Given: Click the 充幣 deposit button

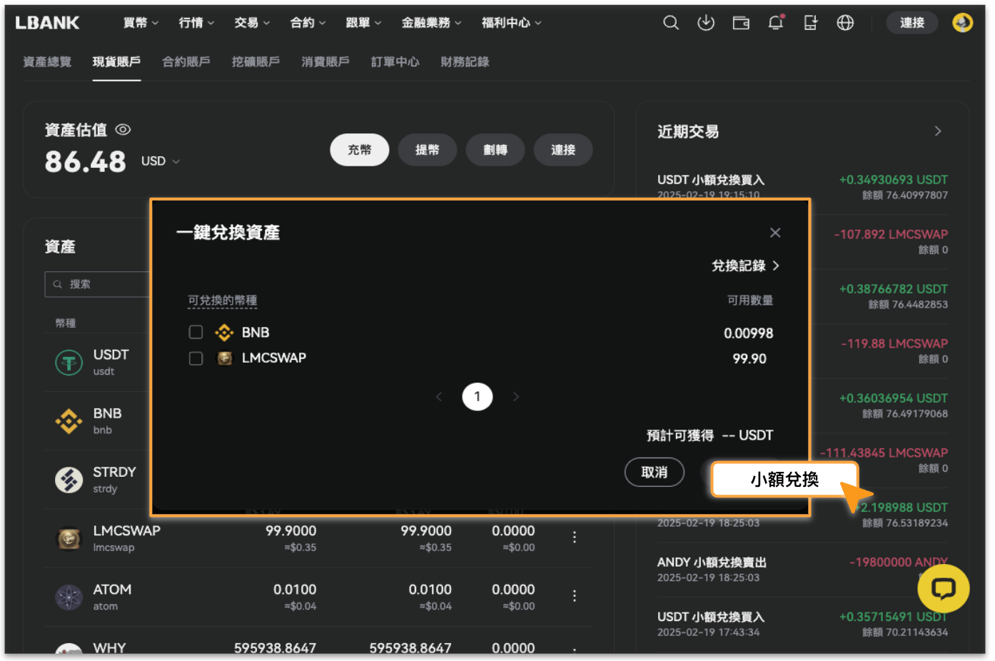Looking at the screenshot, I should [x=360, y=150].
